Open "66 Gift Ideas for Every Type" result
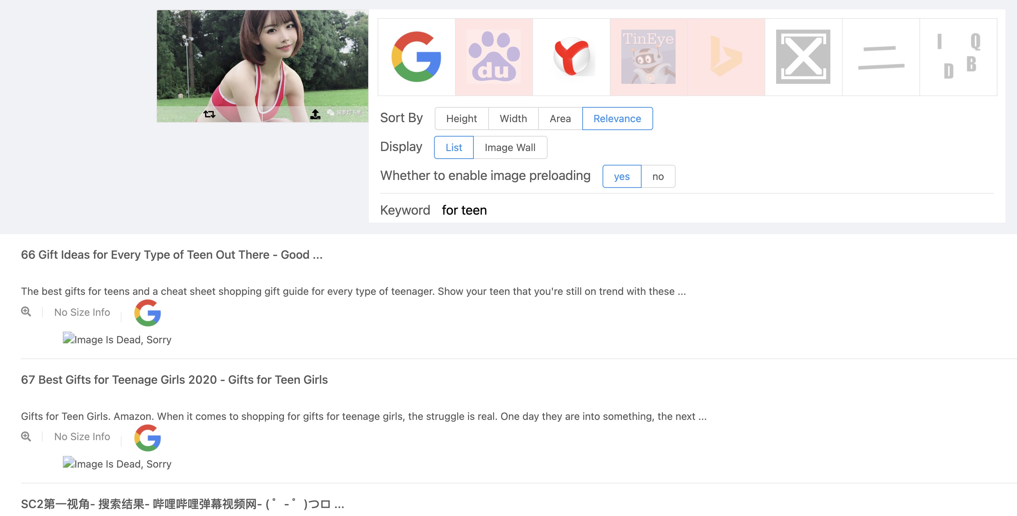 [171, 255]
